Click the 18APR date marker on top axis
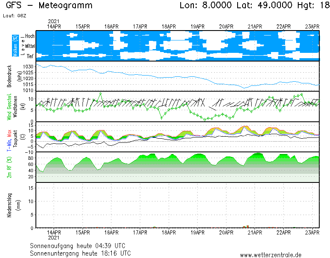This screenshot has height=258, width=330. (169, 26)
